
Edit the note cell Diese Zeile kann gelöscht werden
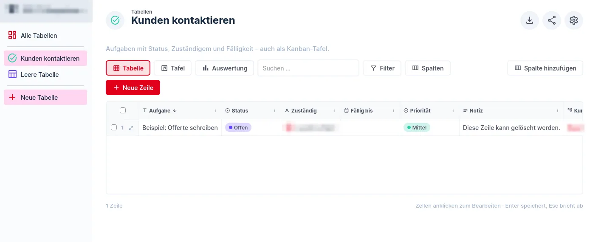(511, 127)
